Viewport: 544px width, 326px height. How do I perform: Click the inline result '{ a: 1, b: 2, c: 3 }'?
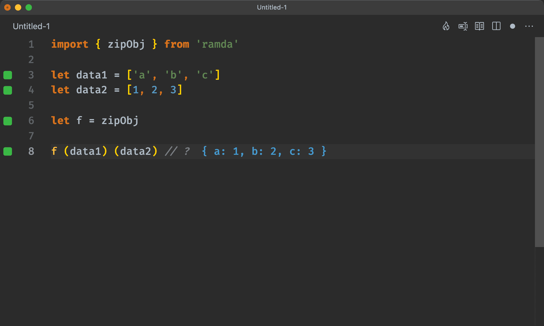(264, 151)
